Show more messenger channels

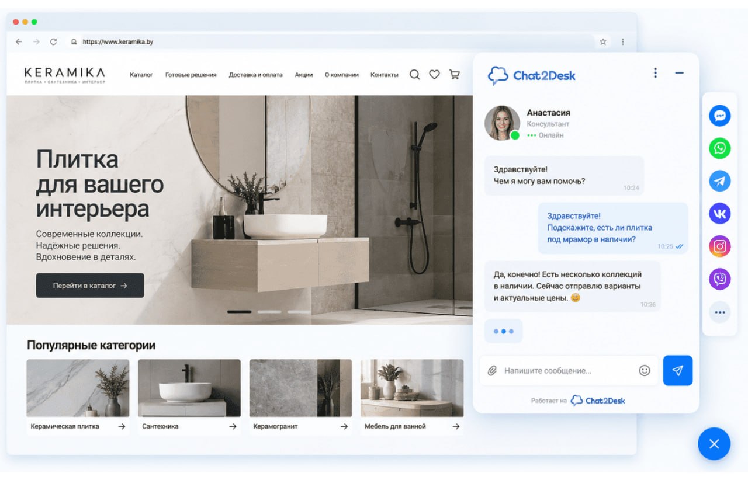(x=719, y=312)
